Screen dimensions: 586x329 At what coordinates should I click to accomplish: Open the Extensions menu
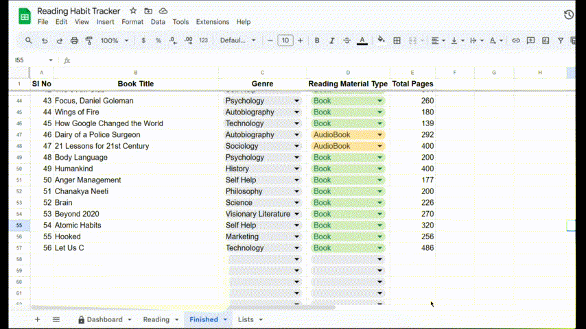pos(213,22)
